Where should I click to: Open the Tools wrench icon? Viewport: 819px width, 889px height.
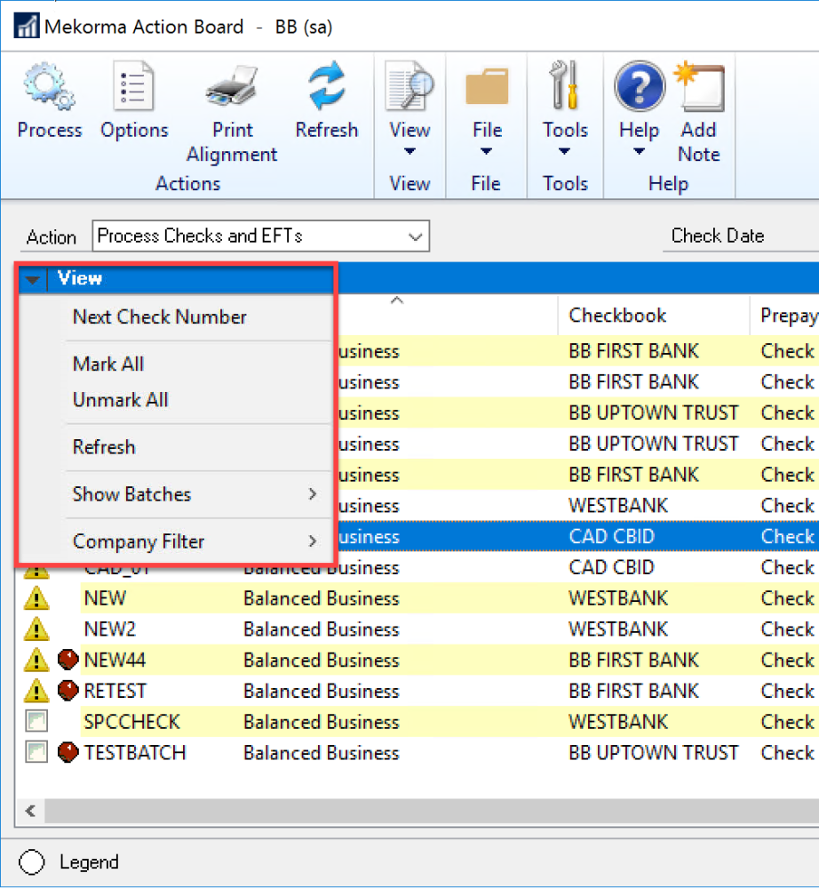click(565, 85)
